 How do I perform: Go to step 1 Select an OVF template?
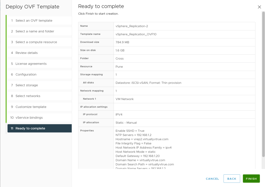click(x=34, y=21)
